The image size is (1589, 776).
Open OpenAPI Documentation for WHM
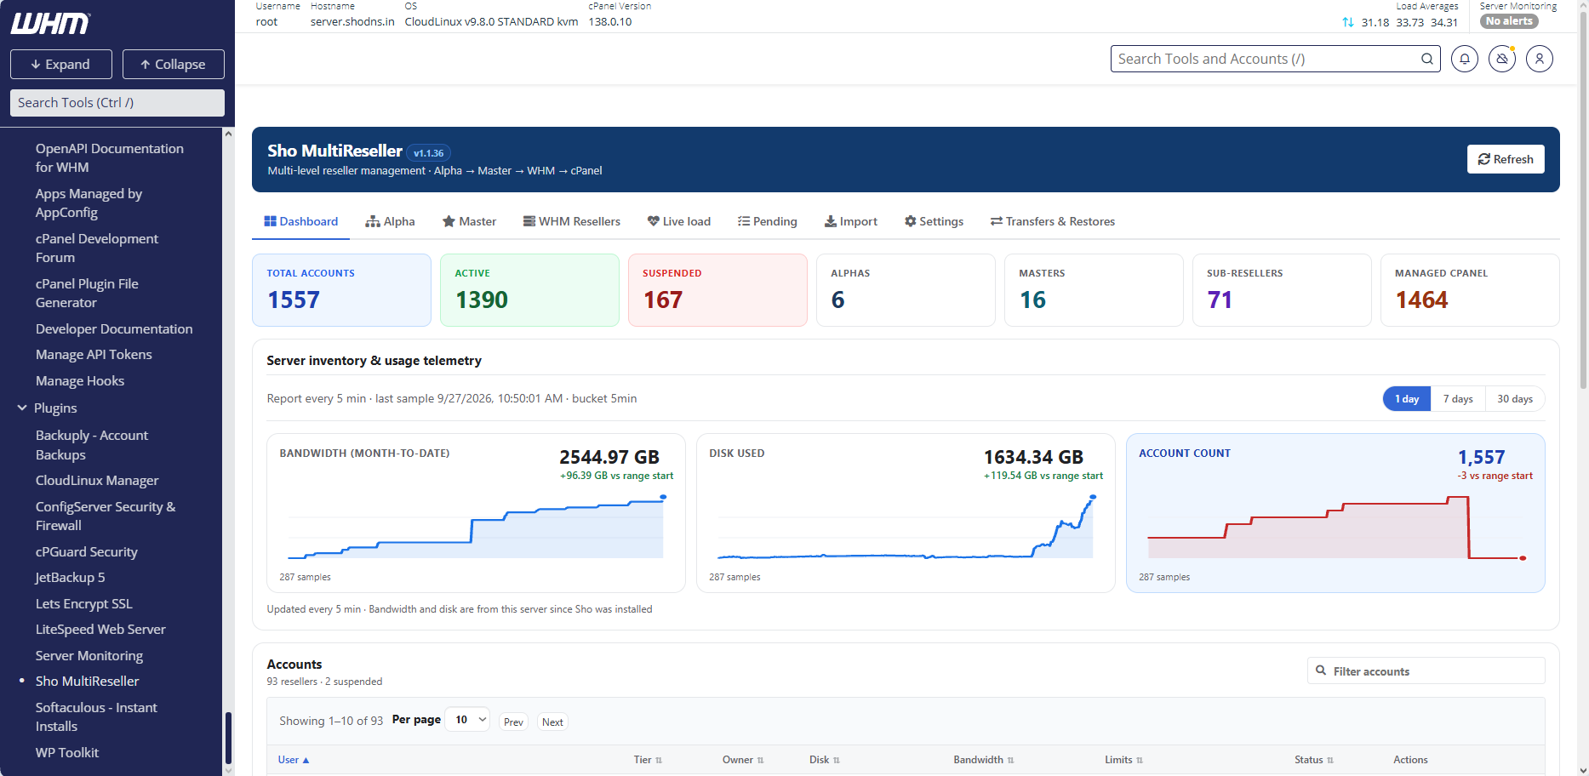pos(110,157)
